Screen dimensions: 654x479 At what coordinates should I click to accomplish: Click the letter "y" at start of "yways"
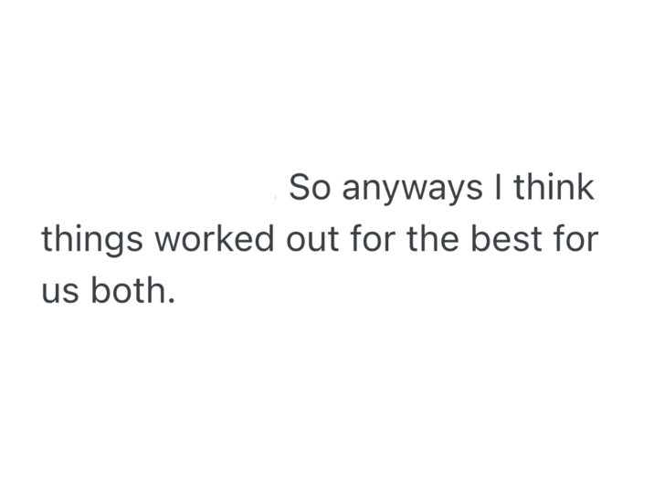(385, 192)
